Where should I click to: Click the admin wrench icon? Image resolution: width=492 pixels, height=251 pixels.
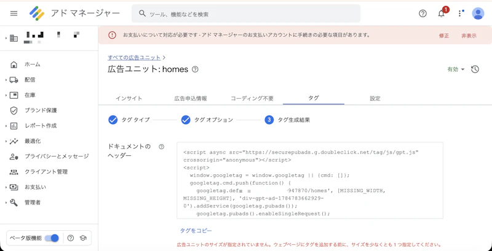pyautogui.click(x=14, y=203)
